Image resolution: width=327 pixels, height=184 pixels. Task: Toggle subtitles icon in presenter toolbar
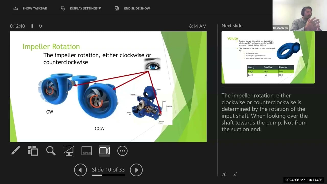pyautogui.click(x=87, y=151)
